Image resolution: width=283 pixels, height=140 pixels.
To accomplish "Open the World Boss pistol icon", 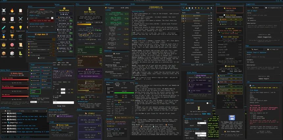I will [12, 28].
